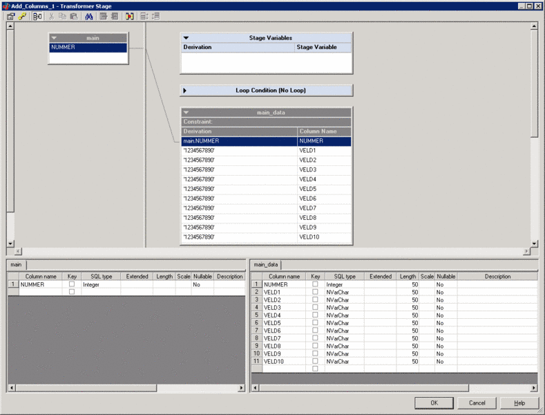
Task: Click the Length value 50 for VELD6
Action: pyautogui.click(x=408, y=331)
